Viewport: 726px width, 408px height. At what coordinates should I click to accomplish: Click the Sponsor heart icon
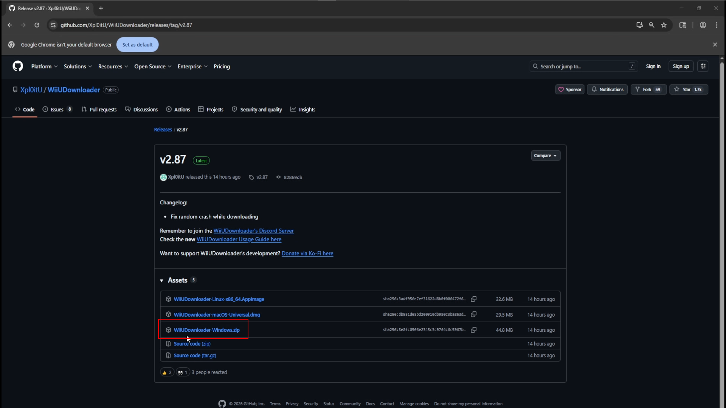(x=562, y=90)
